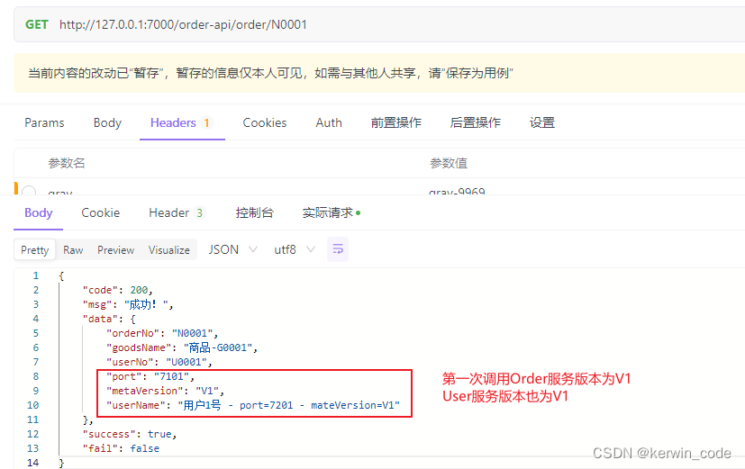The width and height of the screenshot is (745, 469).
Task: Open the 后置操作 tab
Action: pos(475,123)
